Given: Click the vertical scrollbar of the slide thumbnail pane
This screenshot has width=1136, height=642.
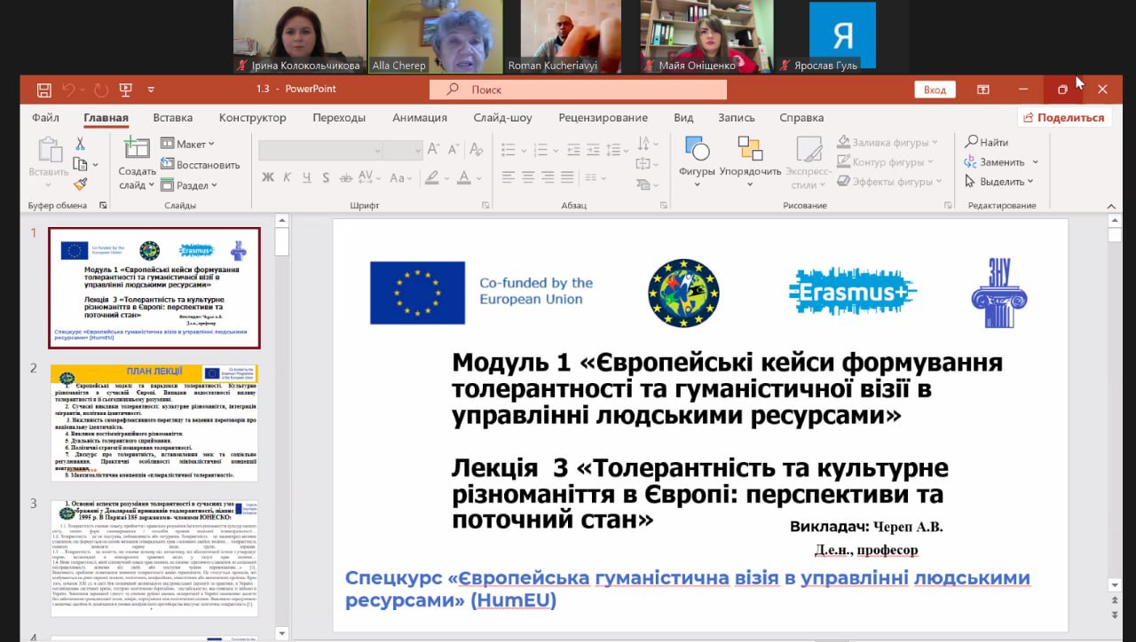Looking at the screenshot, I should point(281,399).
